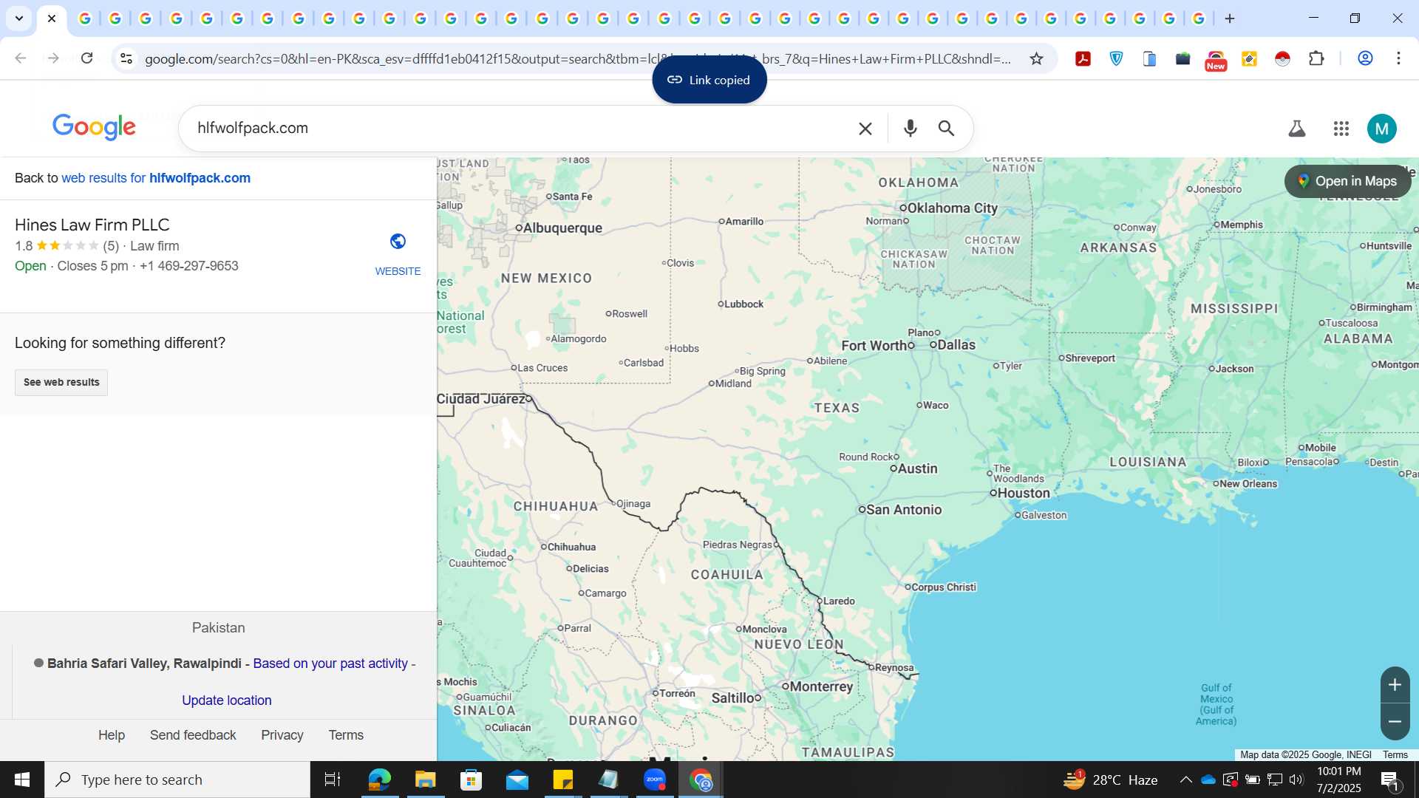
Task: Open Search Labs flask icon
Action: (x=1297, y=129)
